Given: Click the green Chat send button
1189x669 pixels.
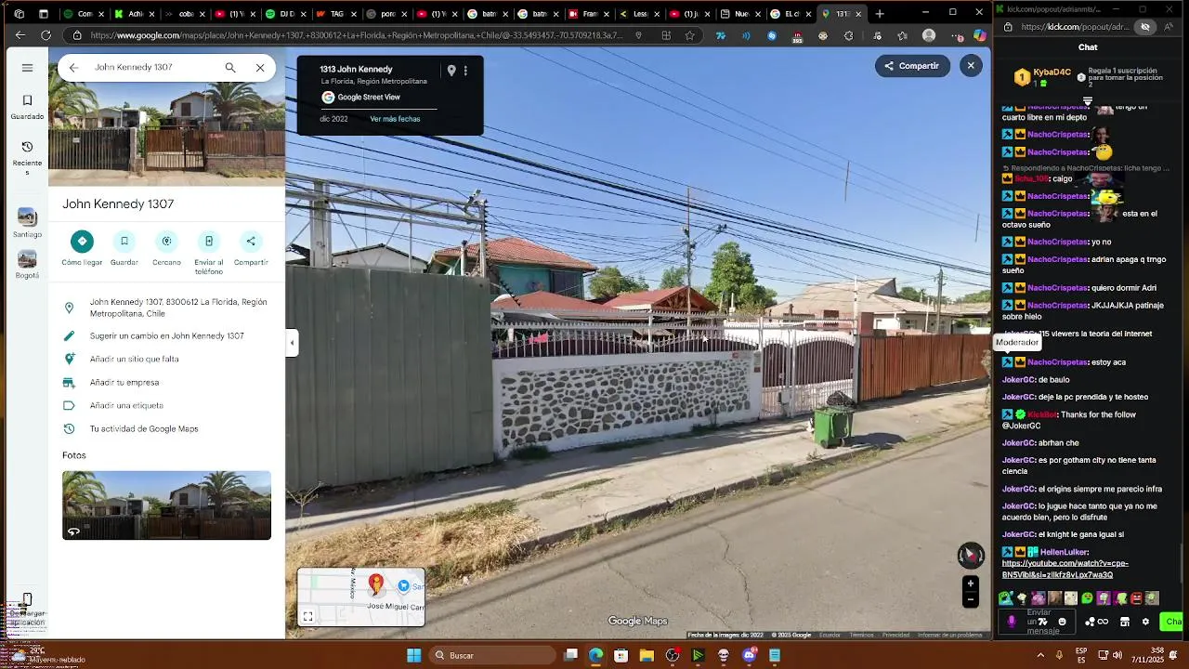Looking at the screenshot, I should point(1171,622).
